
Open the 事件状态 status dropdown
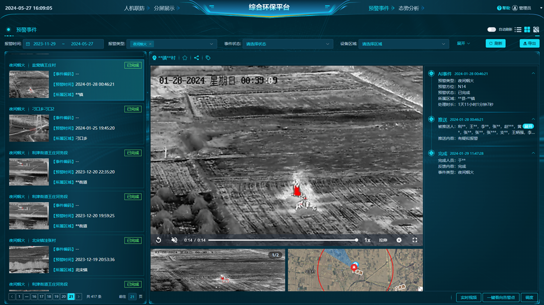click(x=288, y=44)
